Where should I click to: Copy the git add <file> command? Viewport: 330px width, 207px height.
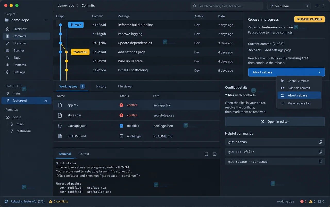[320, 152]
